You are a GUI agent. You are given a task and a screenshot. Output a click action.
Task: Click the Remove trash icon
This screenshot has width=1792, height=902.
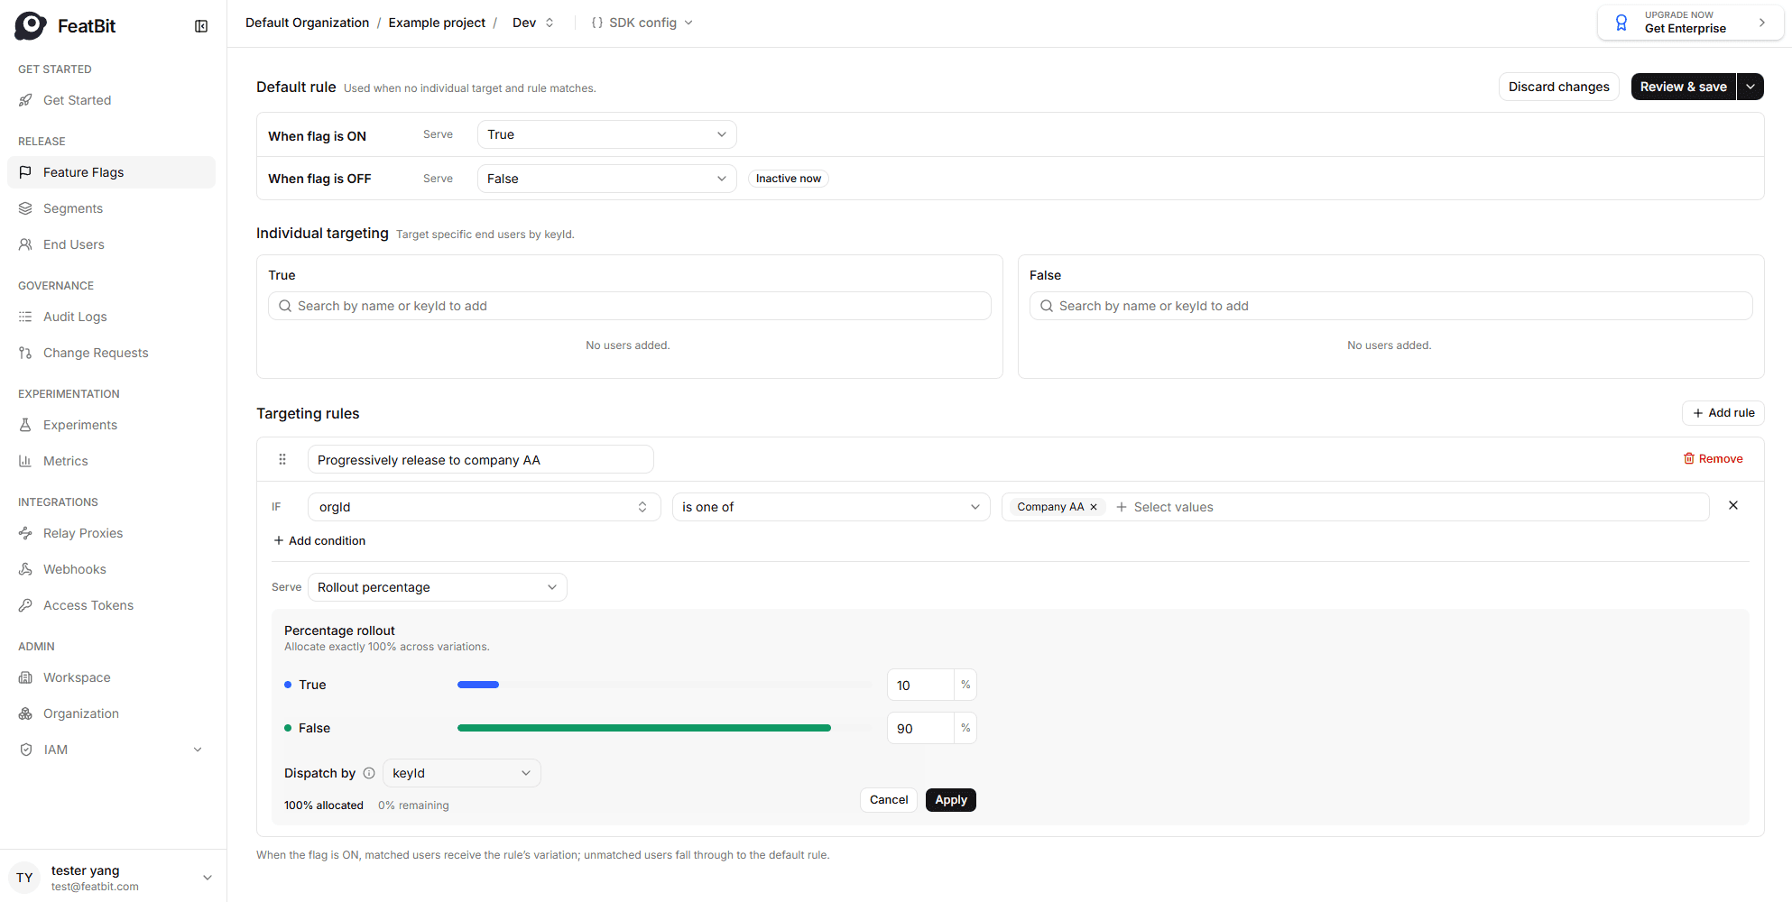pos(1689,458)
